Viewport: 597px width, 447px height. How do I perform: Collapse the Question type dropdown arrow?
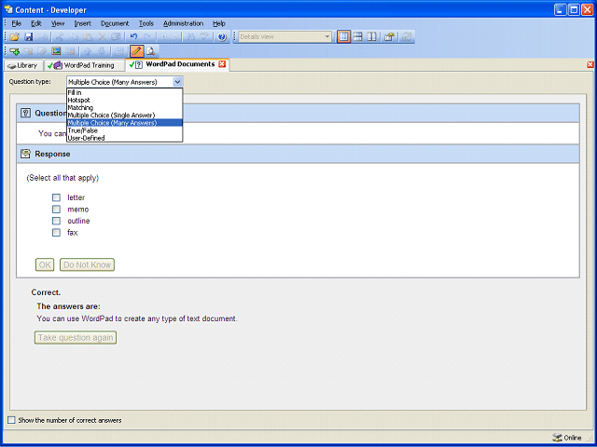click(177, 82)
